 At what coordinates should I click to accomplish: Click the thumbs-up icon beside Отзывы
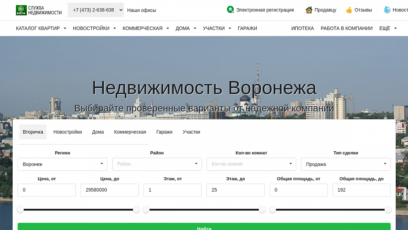[349, 10]
